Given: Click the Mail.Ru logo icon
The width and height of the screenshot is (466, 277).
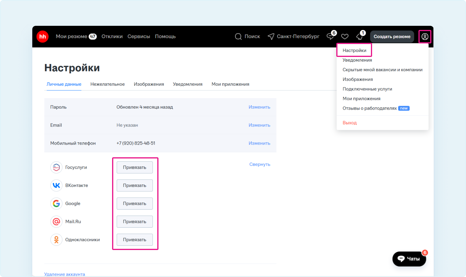Looking at the screenshot, I should pyautogui.click(x=56, y=222).
